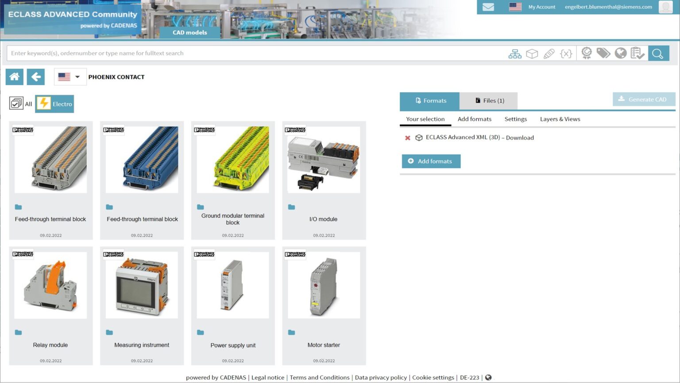This screenshot has height=383, width=680.
Task: Click the blue Add formats button
Action: click(x=431, y=161)
